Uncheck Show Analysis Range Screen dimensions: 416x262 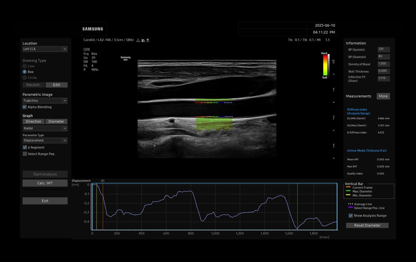click(x=351, y=215)
